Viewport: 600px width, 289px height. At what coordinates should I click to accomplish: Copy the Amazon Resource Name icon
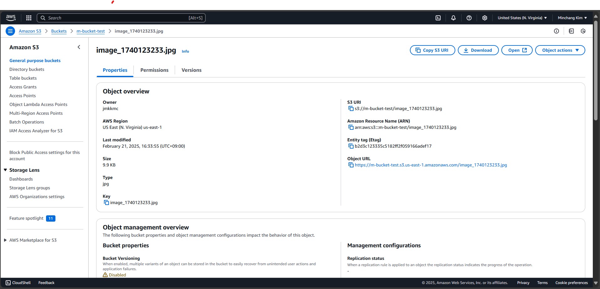(x=351, y=128)
